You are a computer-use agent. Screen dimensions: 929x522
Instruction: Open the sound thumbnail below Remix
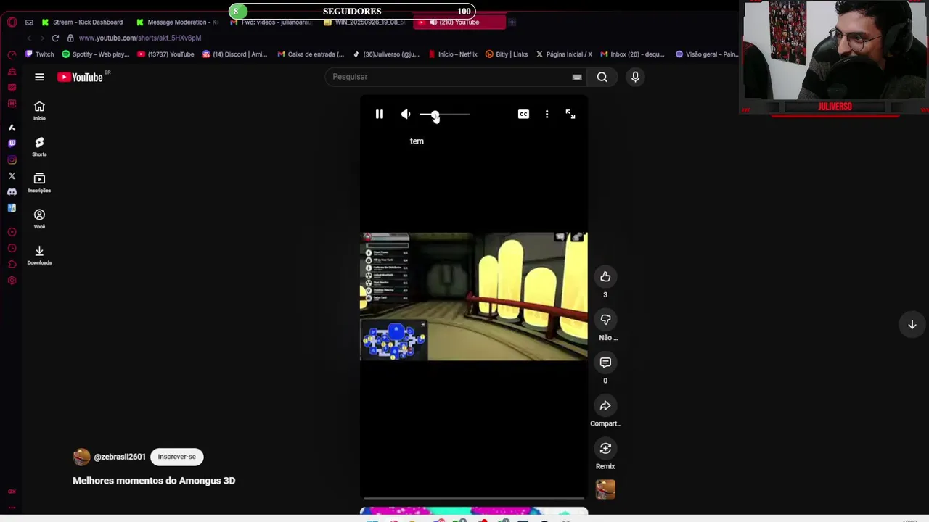point(605,489)
